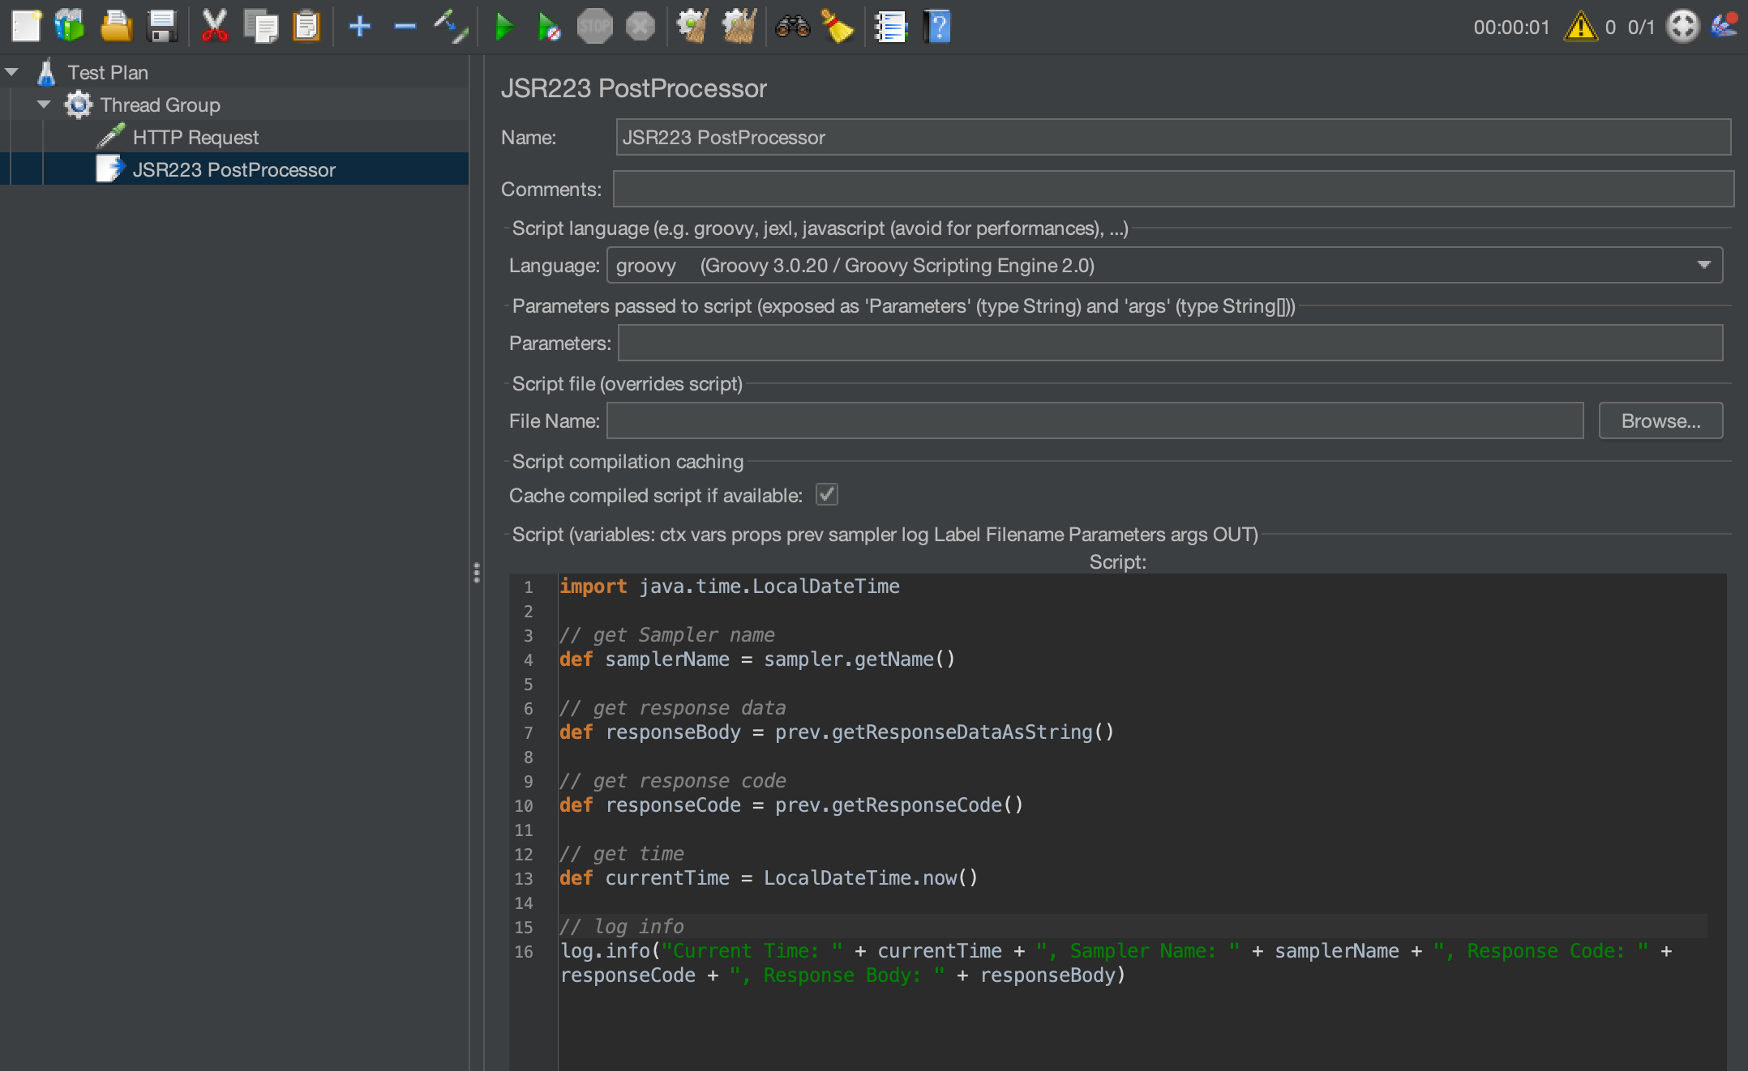This screenshot has width=1748, height=1071.
Task: Open Search with the binoculars icon
Action: point(792,27)
